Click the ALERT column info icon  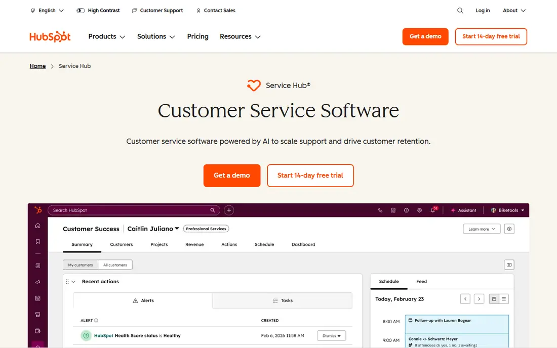[x=96, y=320]
